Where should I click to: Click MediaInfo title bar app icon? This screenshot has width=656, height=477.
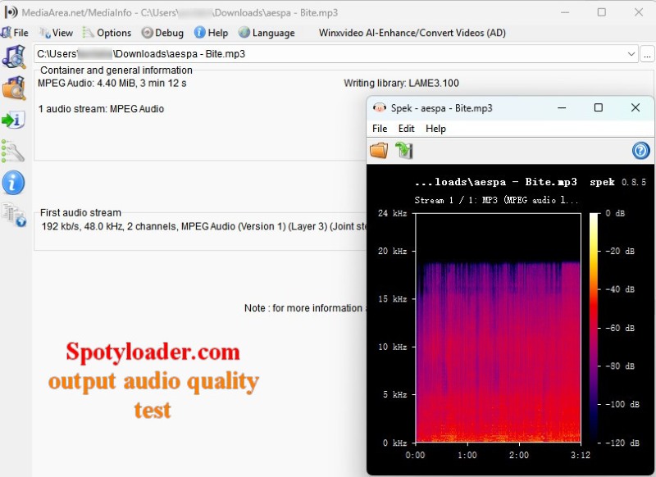pyautogui.click(x=11, y=12)
